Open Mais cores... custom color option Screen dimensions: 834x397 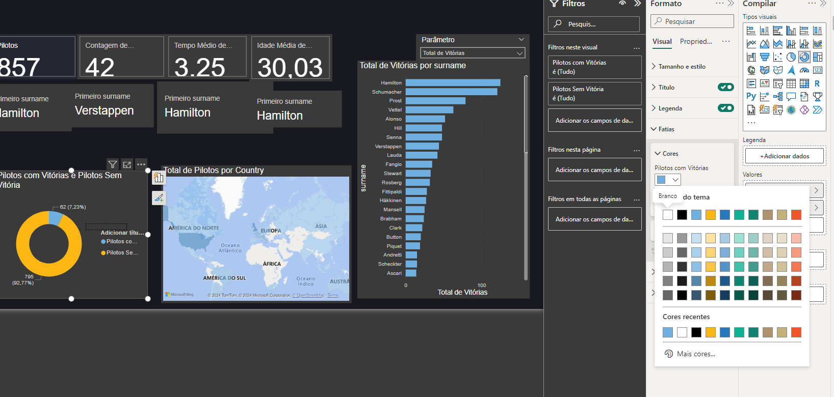690,354
